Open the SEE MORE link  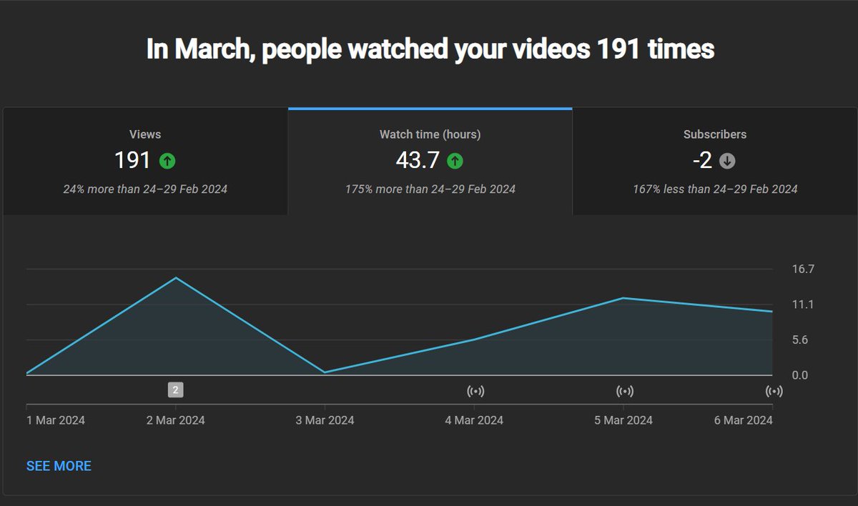pos(58,465)
